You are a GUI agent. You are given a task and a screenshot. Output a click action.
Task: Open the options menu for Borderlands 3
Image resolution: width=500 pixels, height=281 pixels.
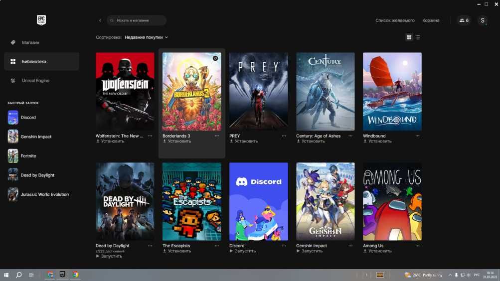(217, 136)
